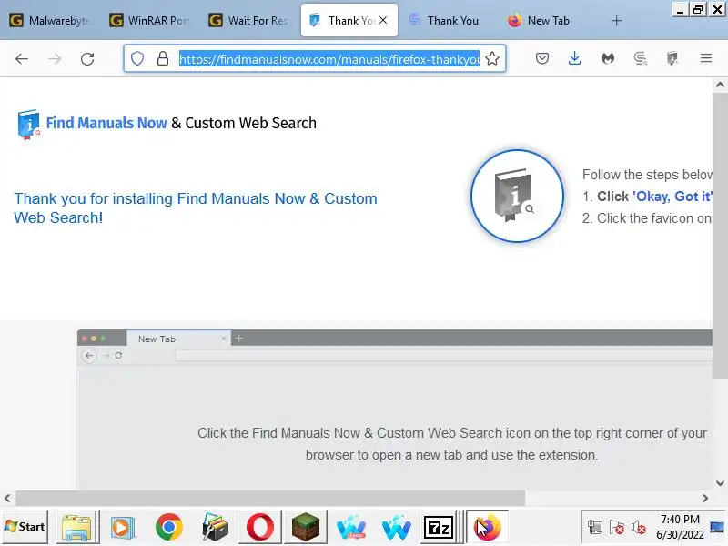Click the vertical scrollbar up arrow

pyautogui.click(x=720, y=85)
